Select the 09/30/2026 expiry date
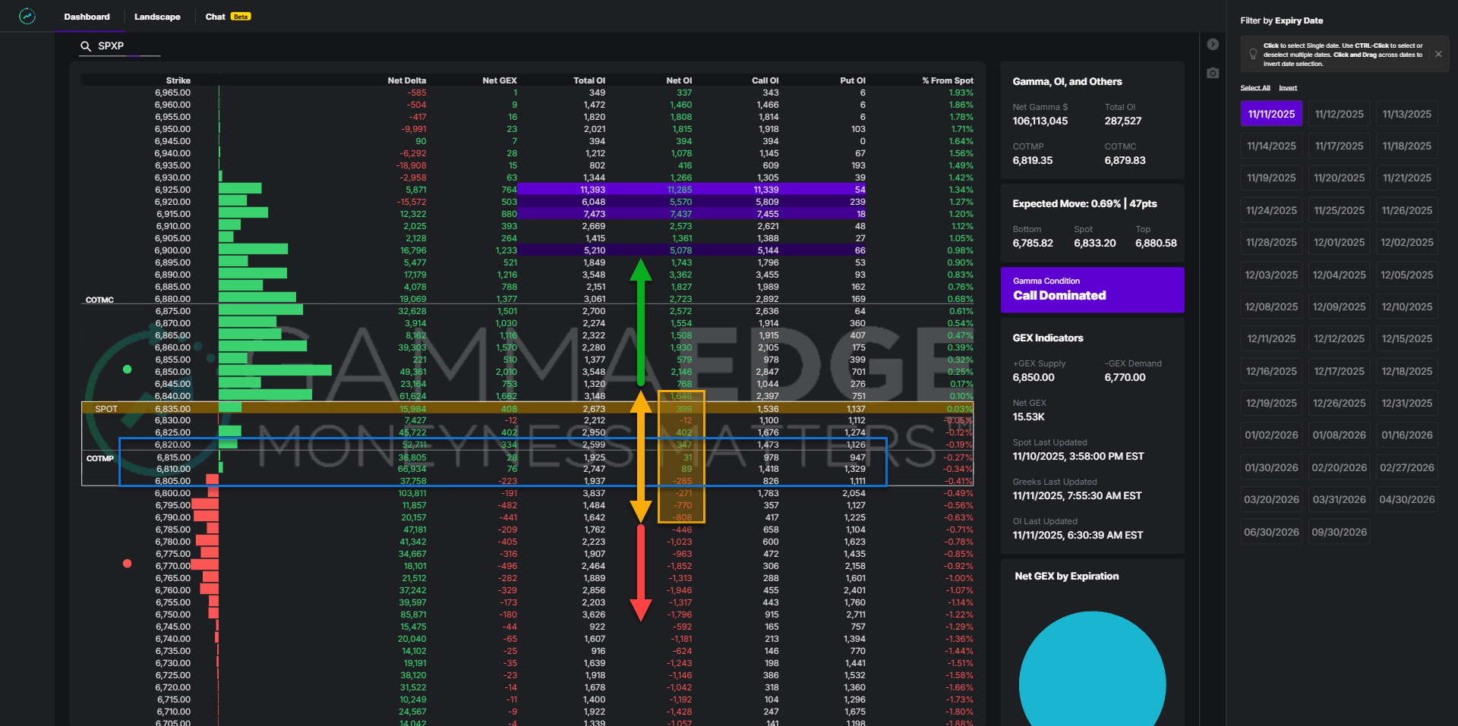This screenshot has width=1458, height=726. pos(1339,532)
